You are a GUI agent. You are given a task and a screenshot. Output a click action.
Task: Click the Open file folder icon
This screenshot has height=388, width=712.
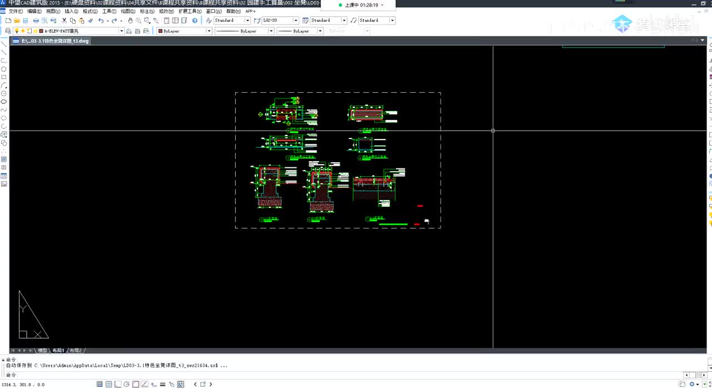(x=17, y=21)
